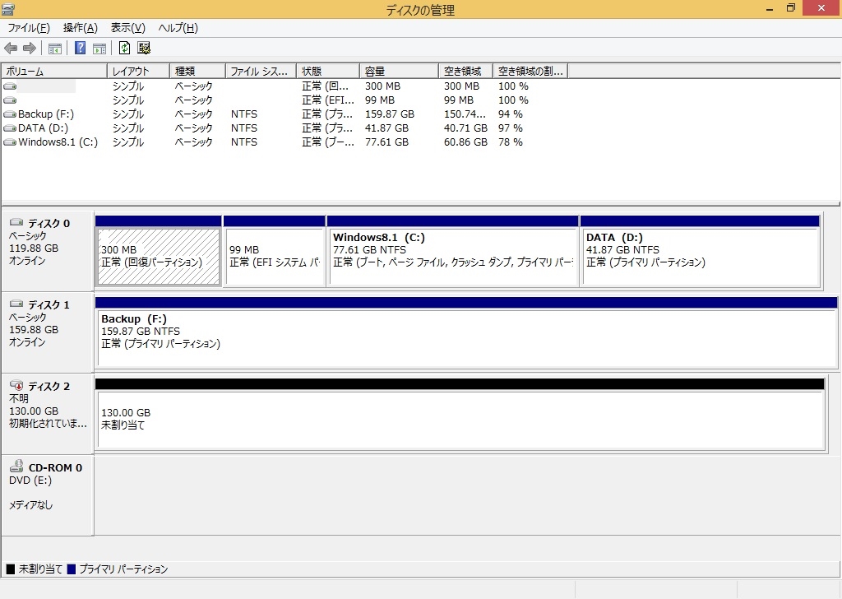Click the 94 % free ratio cell
This screenshot has height=599, width=842.
tap(510, 114)
